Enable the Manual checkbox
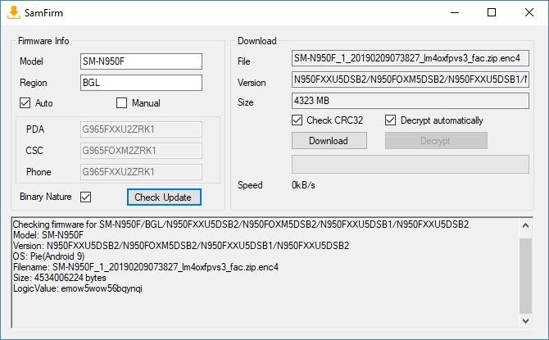 coord(121,103)
